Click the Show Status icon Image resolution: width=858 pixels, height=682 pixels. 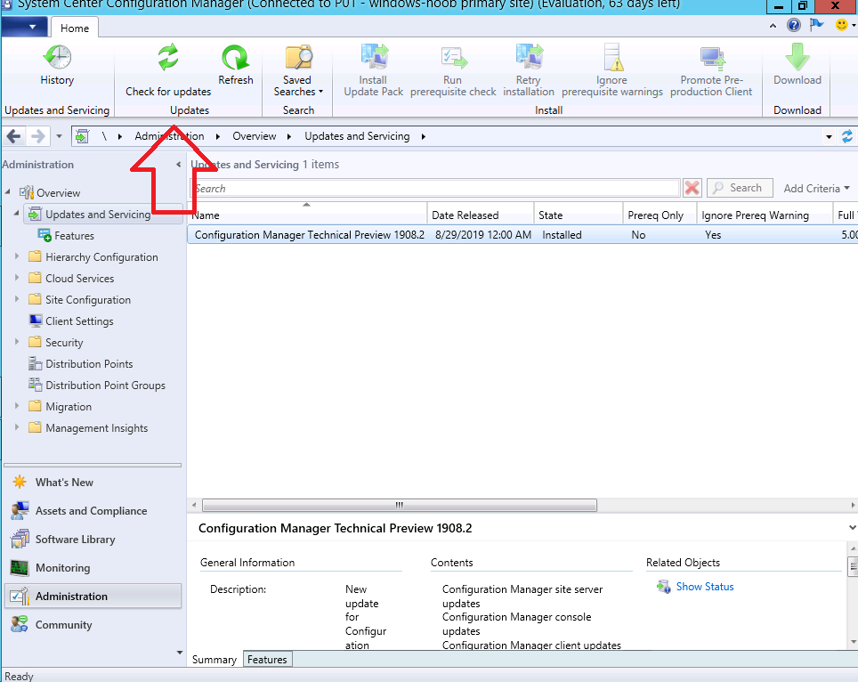click(664, 587)
